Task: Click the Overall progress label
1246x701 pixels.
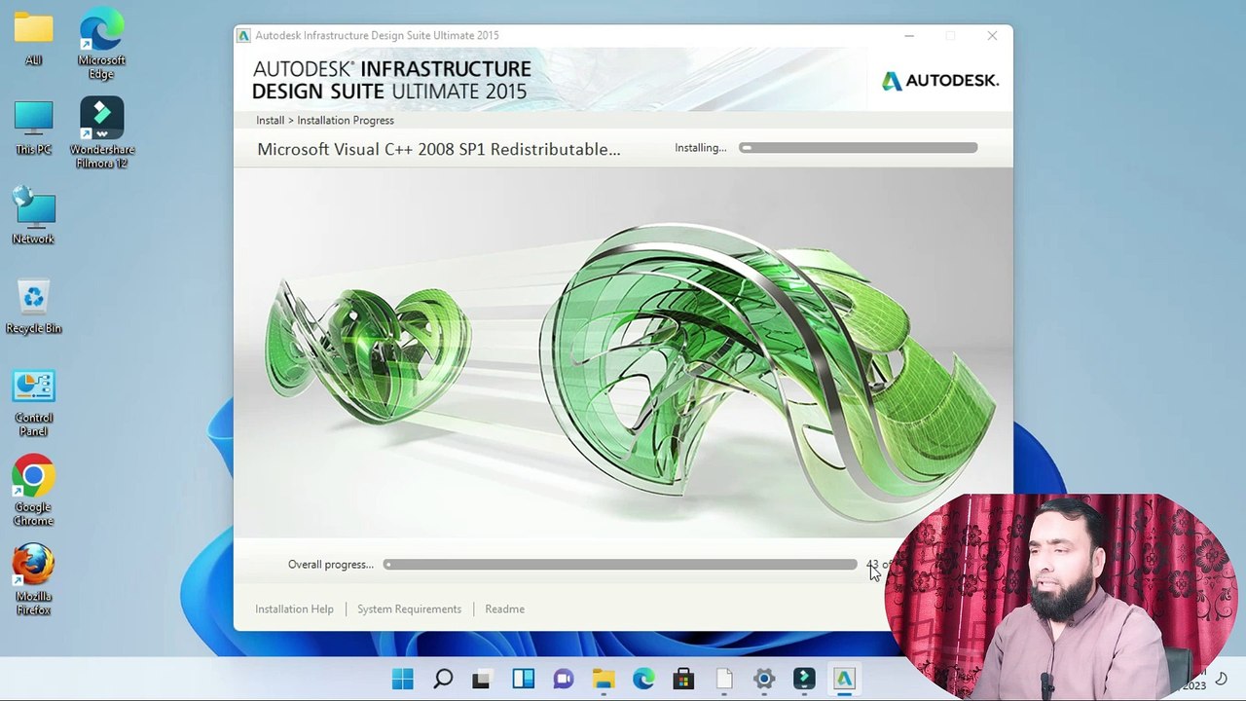Action: coord(330,565)
